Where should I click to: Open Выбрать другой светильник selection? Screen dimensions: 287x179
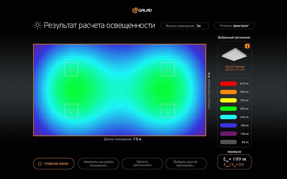pyautogui.click(x=186, y=163)
